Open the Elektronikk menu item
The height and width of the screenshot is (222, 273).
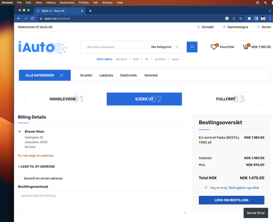[x=128, y=75]
